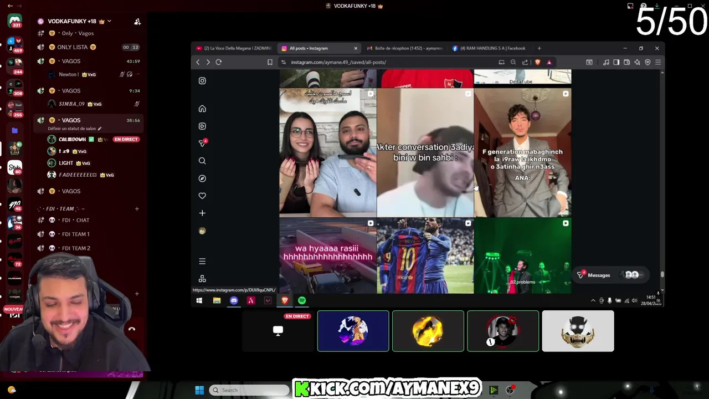Click the Windows taskbar Search box
Image resolution: width=709 pixels, height=399 pixels.
pos(249,390)
